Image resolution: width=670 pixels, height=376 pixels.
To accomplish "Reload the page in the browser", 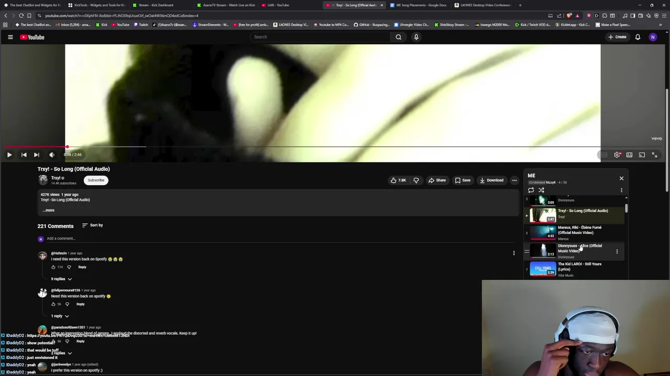I will [x=21, y=16].
